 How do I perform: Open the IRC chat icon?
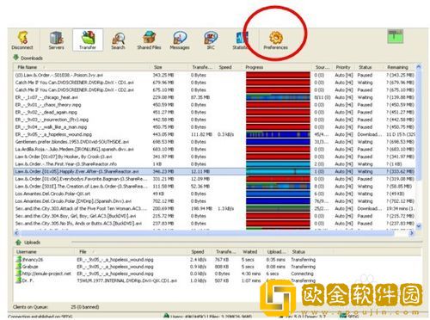click(211, 40)
